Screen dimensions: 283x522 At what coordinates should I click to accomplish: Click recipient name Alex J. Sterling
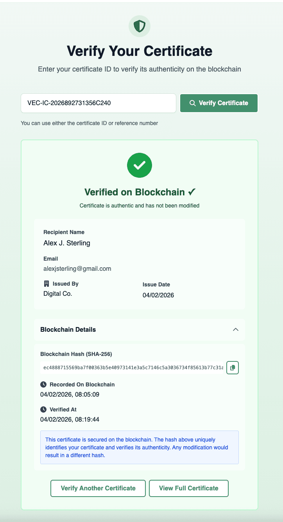tap(67, 243)
